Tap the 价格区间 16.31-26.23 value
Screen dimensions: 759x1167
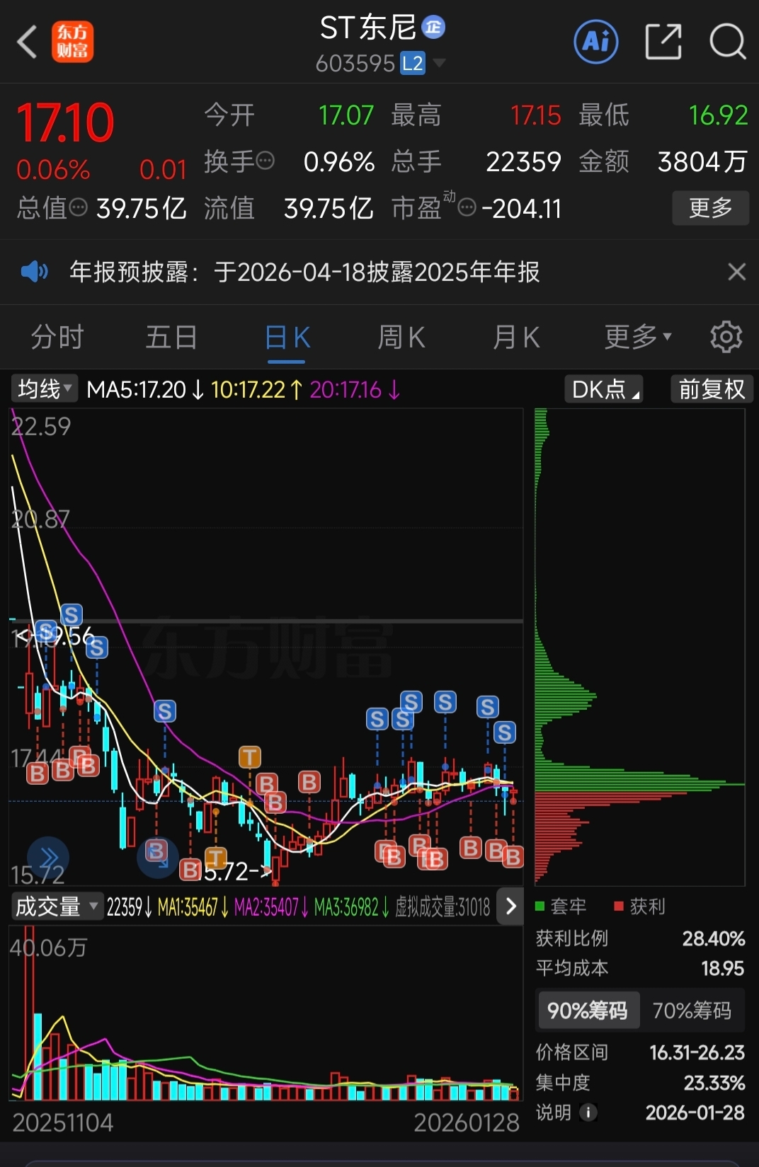[x=697, y=1052]
